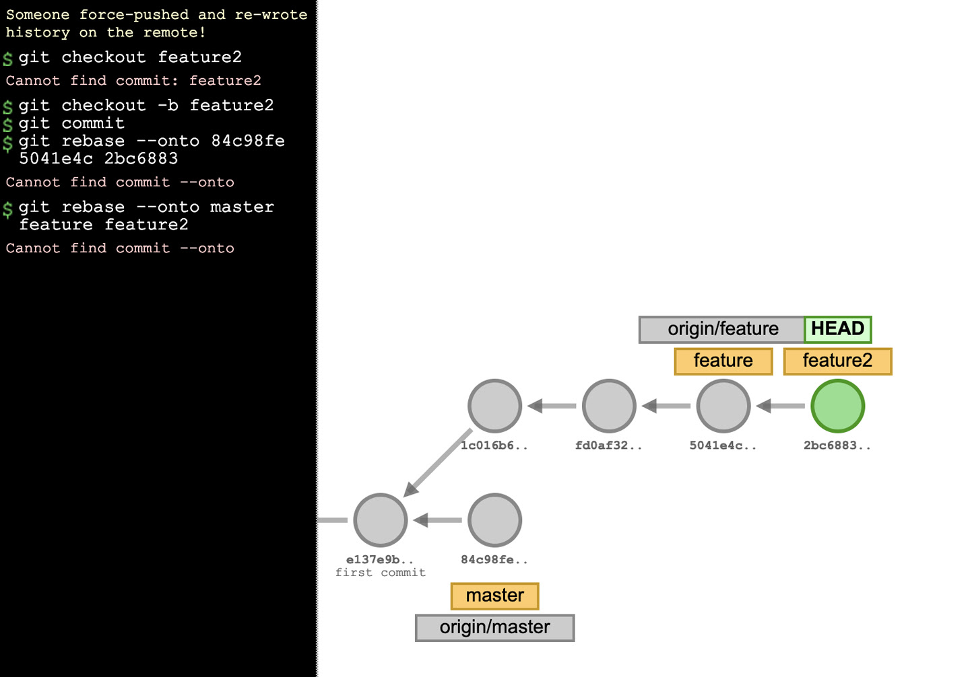The height and width of the screenshot is (677, 970).
Task: Select the HEAD label
Action: click(x=837, y=329)
